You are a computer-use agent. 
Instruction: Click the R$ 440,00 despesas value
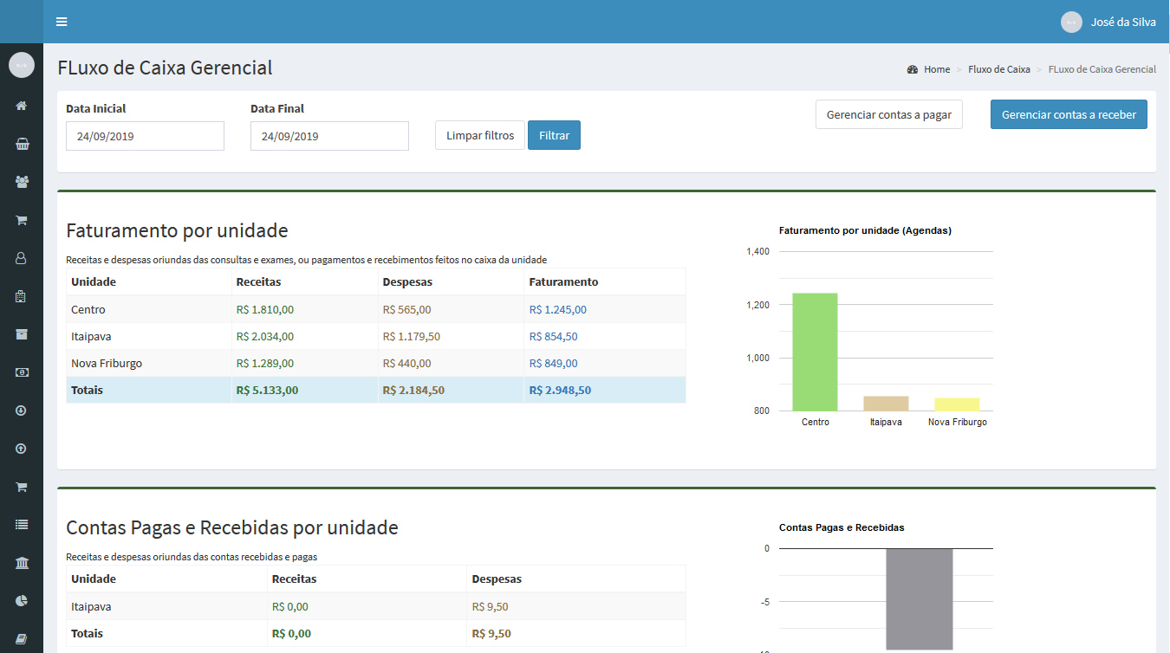[x=406, y=363]
